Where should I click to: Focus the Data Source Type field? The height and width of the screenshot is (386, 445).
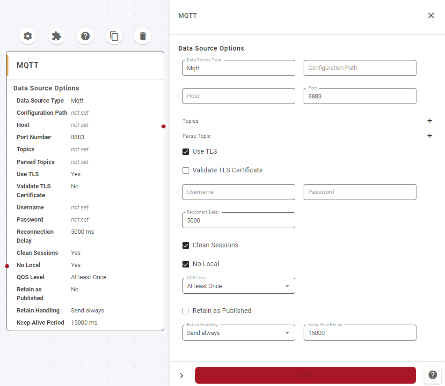239,68
